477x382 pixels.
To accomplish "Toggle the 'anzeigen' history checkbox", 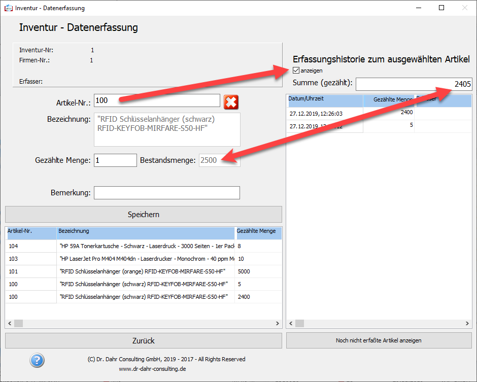I will pyautogui.click(x=296, y=71).
